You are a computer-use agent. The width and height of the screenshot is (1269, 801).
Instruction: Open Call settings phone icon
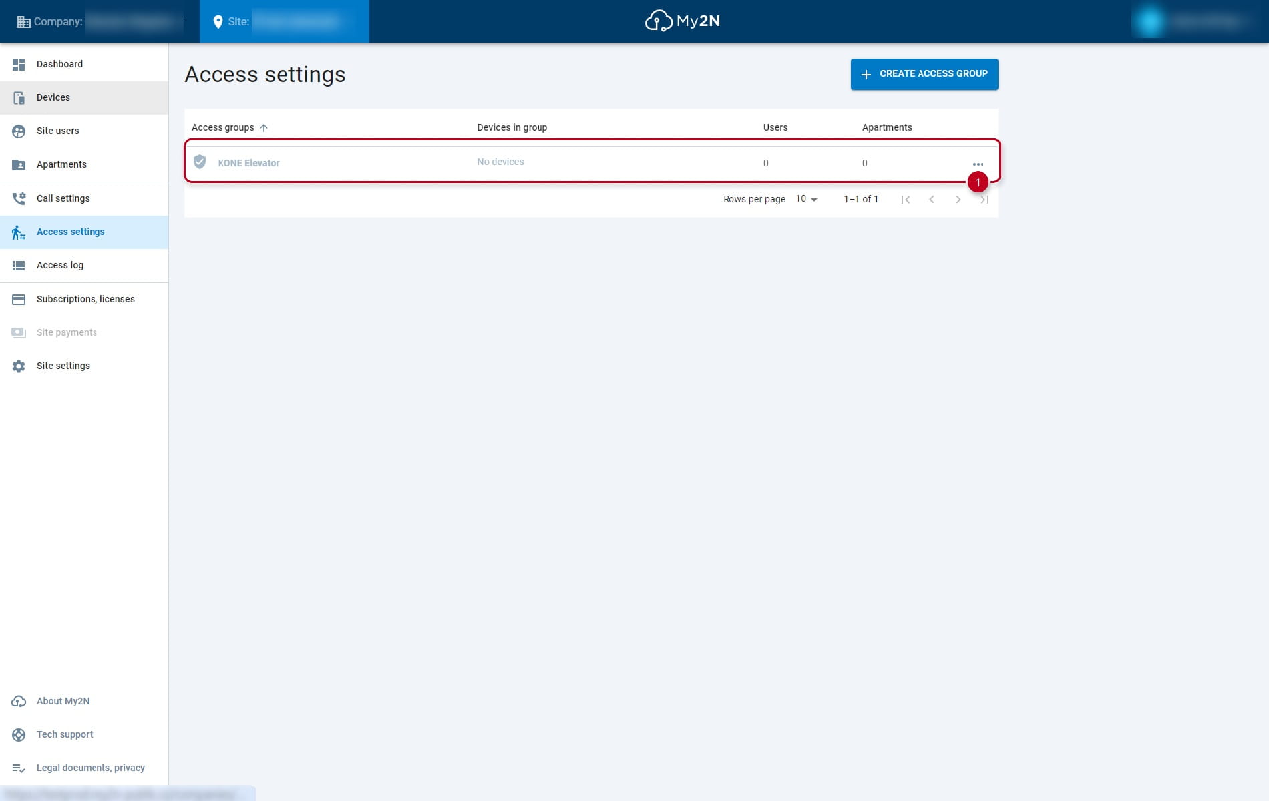[19, 198]
